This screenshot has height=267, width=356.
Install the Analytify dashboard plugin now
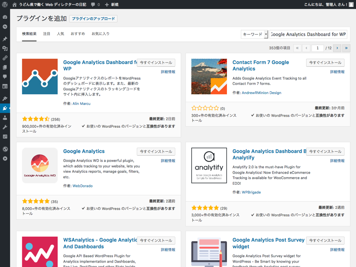[x=325, y=152]
